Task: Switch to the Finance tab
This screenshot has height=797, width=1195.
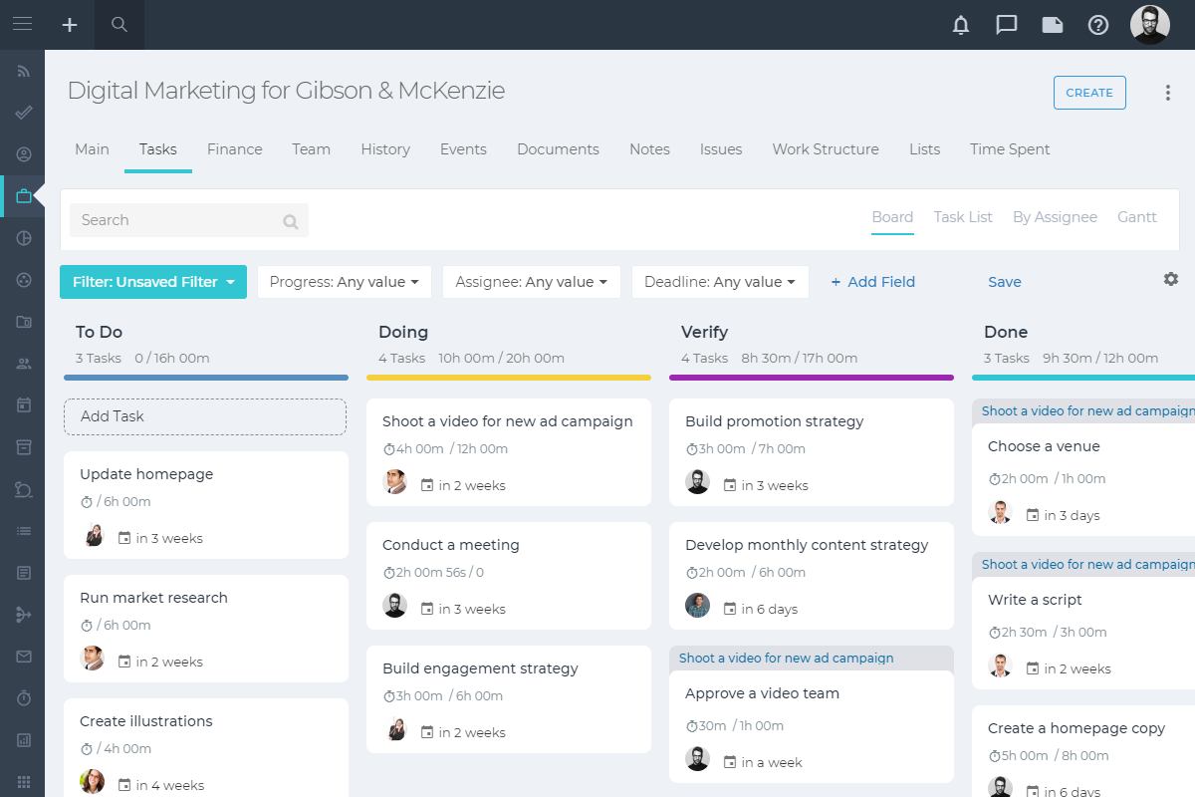Action: coord(235,149)
